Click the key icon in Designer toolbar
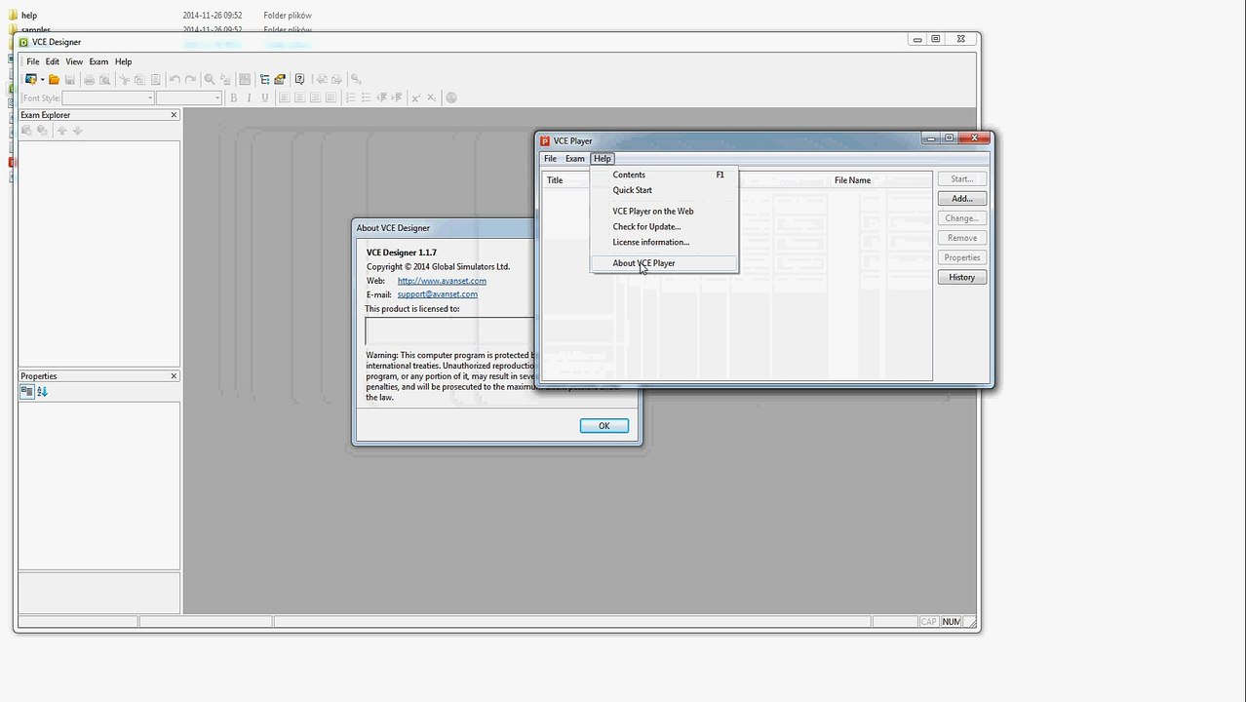Screen dimensions: 1246x702 coord(356,80)
